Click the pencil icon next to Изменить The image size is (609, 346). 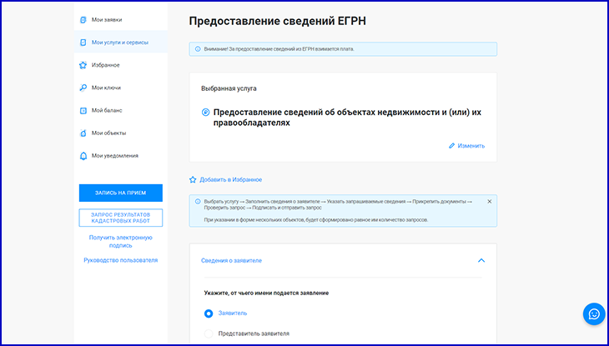click(x=452, y=146)
